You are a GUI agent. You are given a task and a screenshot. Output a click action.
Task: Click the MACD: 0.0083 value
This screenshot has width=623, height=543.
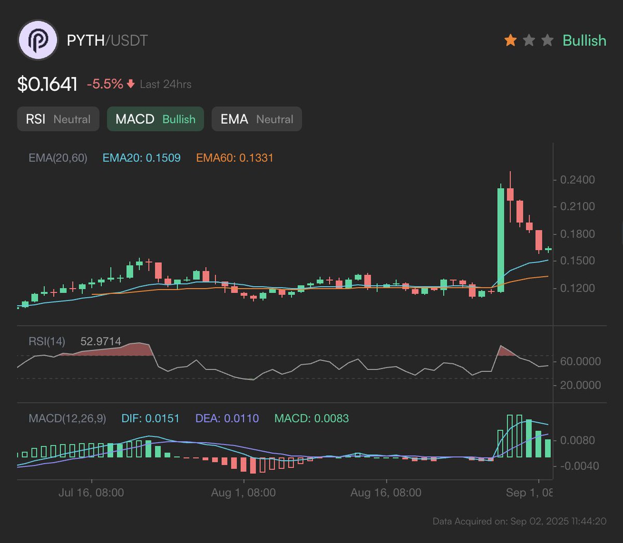(x=311, y=418)
